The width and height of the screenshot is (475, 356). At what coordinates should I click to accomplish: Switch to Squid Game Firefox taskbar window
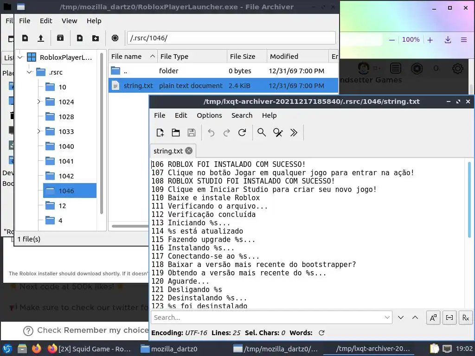point(90,349)
